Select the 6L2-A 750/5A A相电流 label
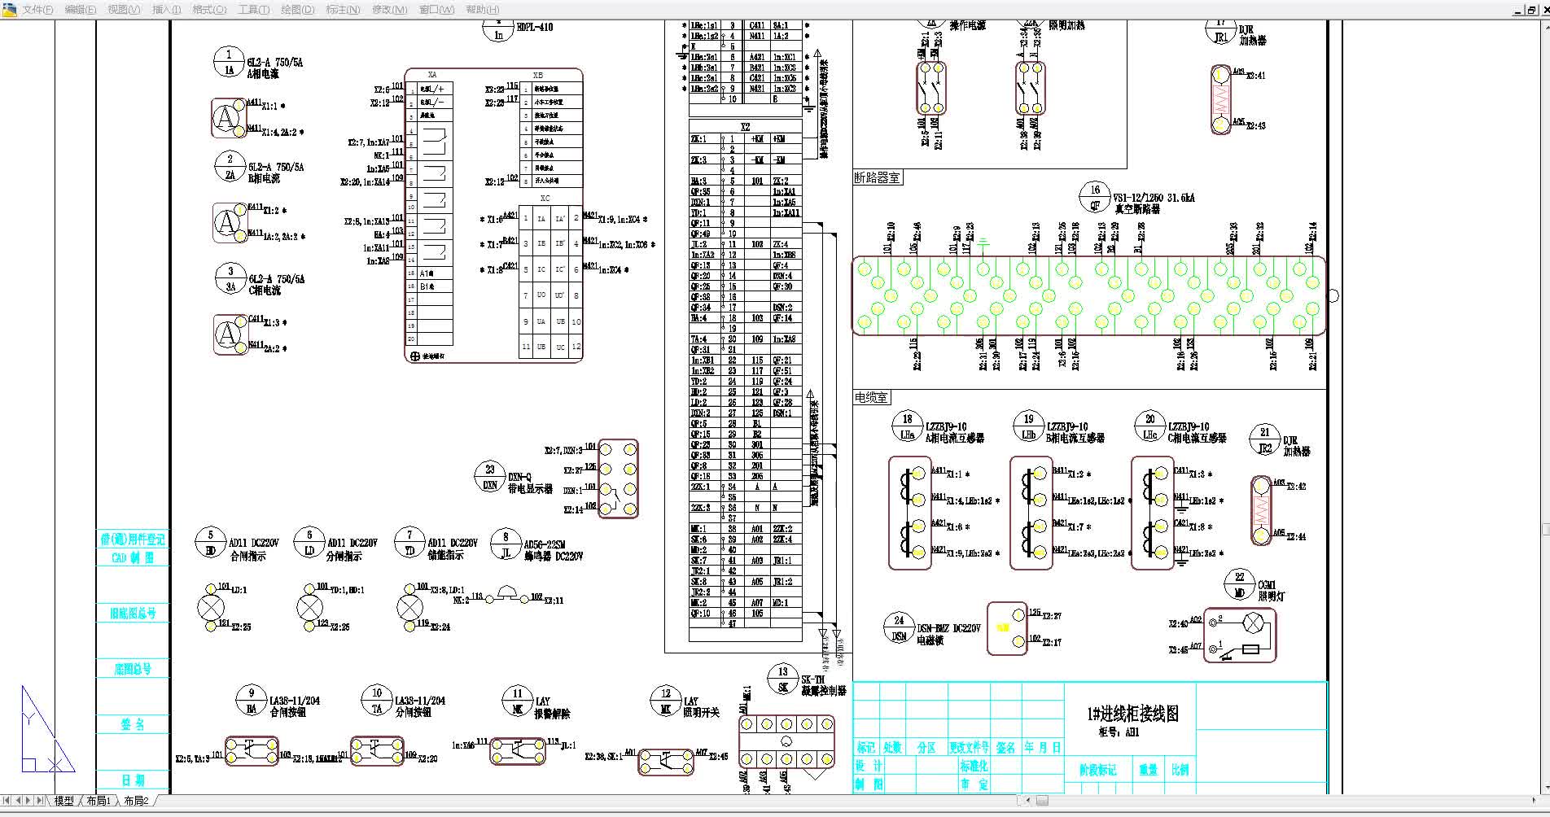 tap(275, 68)
